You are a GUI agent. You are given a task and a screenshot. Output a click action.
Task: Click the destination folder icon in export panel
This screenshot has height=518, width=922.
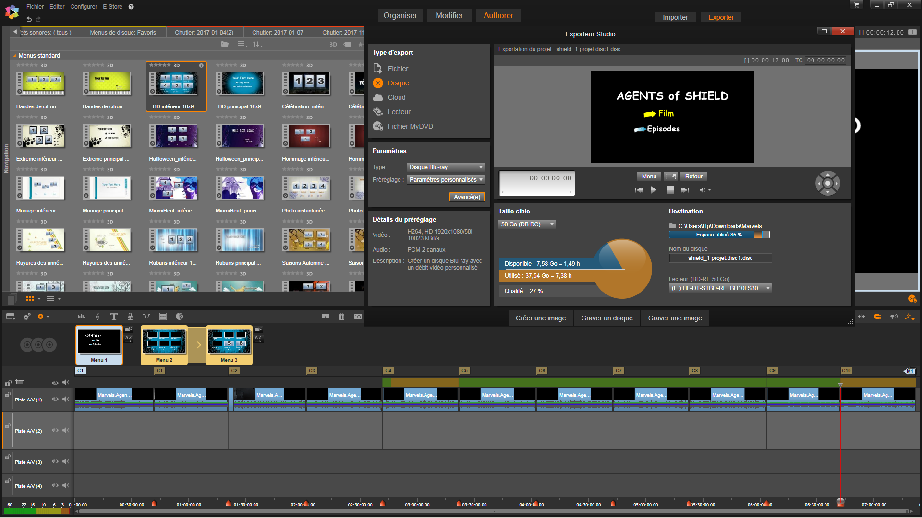pyautogui.click(x=672, y=226)
